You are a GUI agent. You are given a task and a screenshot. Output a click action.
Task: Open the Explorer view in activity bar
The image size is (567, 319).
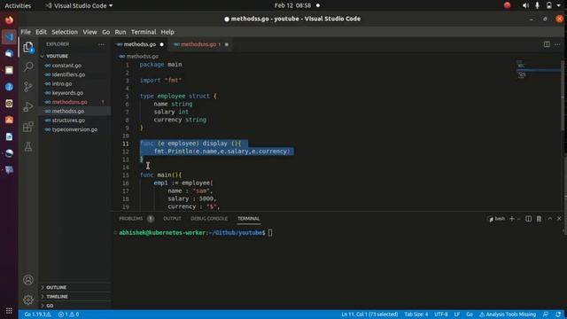pyautogui.click(x=28, y=47)
